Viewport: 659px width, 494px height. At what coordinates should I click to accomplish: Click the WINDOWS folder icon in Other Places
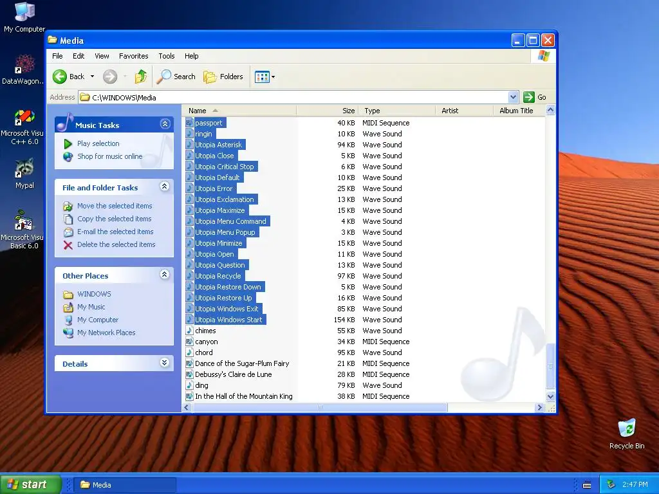(68, 295)
